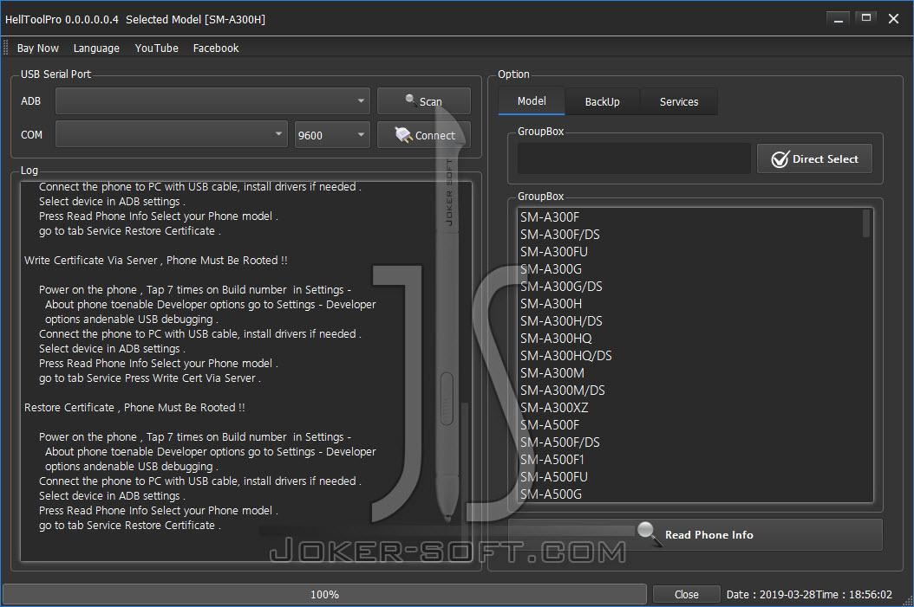This screenshot has height=607, width=914.
Task: Maximize the HellToolPro window
Action: [866, 19]
